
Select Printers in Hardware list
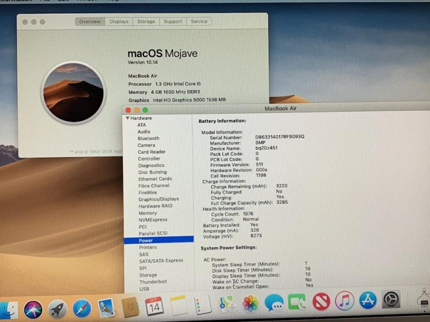(147, 247)
